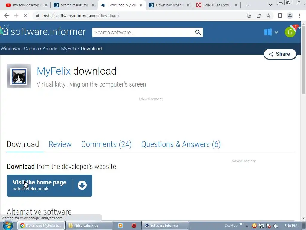Open the Chrome three-dot menu
Image resolution: width=306 pixels, height=230 pixels.
pyautogui.click(x=299, y=16)
